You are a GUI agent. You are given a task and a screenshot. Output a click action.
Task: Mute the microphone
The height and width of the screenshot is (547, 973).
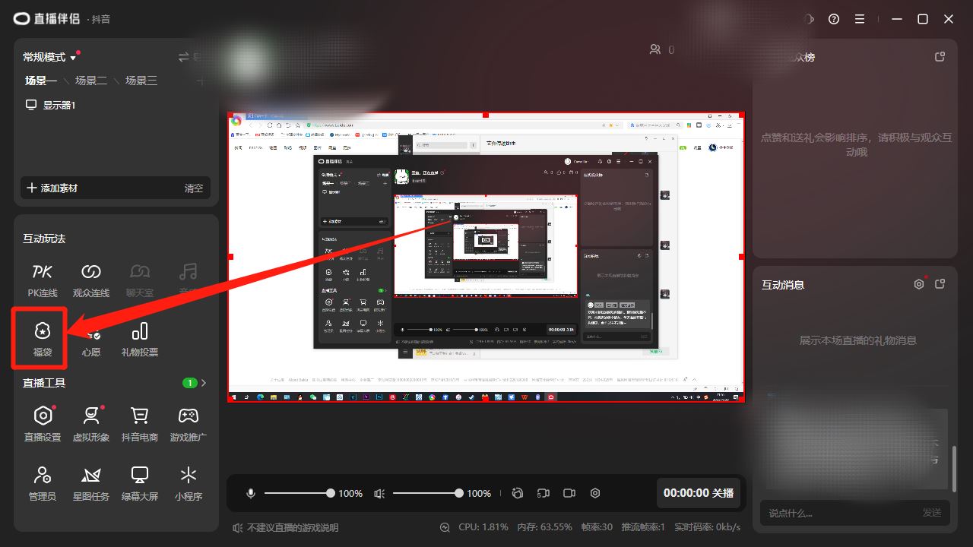pyautogui.click(x=250, y=492)
